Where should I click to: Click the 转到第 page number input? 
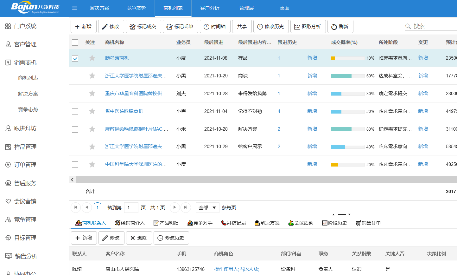(x=131, y=207)
